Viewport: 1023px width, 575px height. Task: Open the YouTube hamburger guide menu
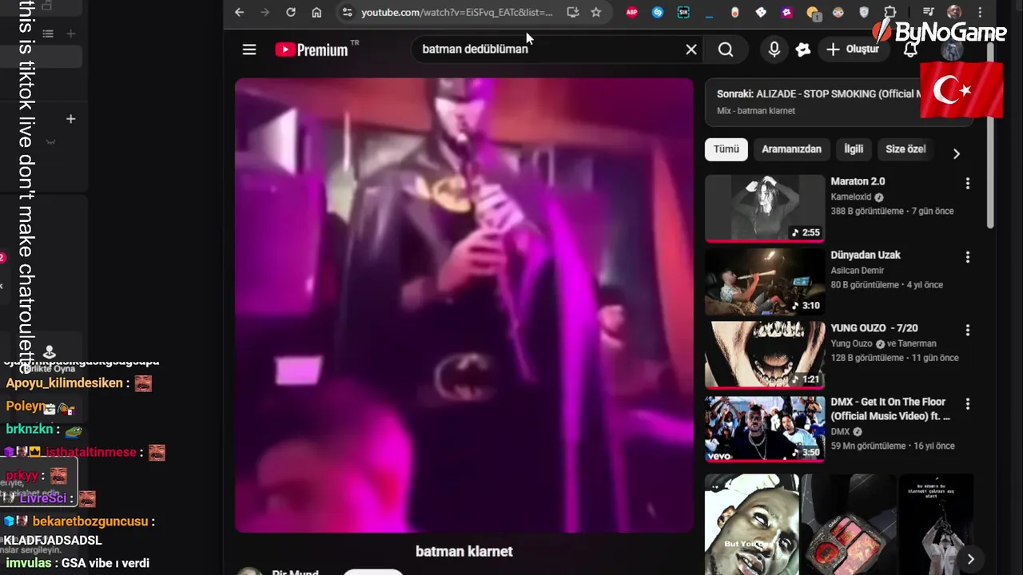[x=249, y=50]
